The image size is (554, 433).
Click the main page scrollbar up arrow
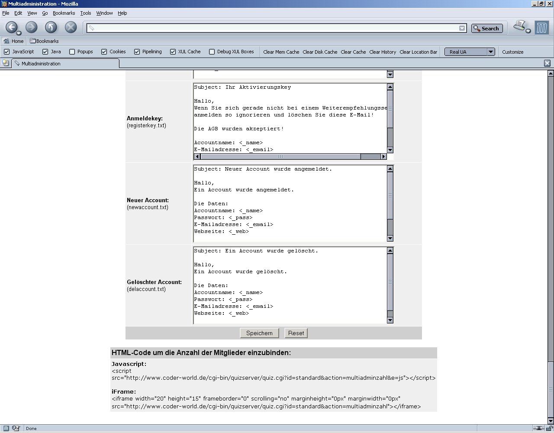coord(551,74)
